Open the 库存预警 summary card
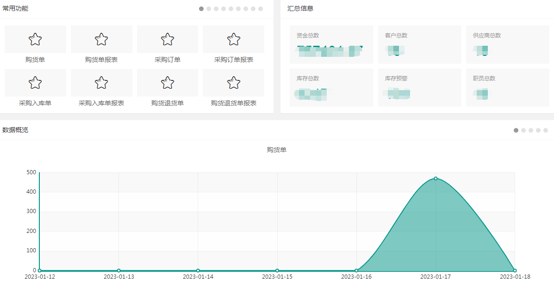Viewport: 554px width, 299px height. pyautogui.click(x=420, y=87)
